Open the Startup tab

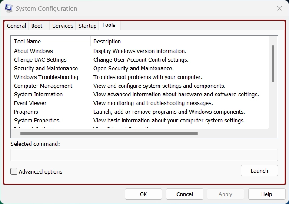pyautogui.click(x=87, y=26)
